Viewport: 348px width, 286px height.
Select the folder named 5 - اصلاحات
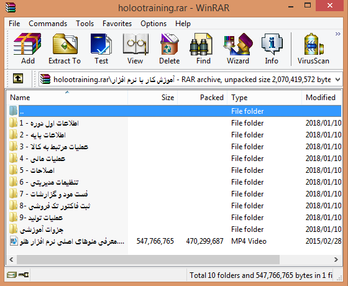[37, 170]
